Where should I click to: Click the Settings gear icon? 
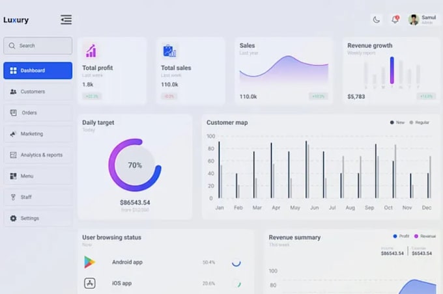tap(13, 219)
